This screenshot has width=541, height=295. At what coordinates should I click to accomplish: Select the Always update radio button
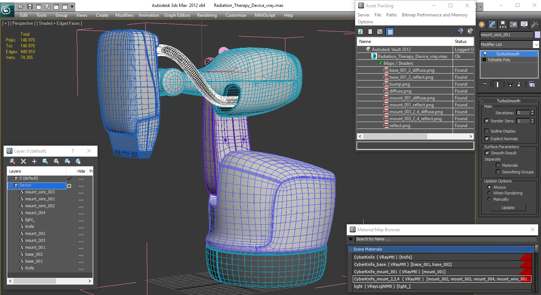(x=489, y=187)
